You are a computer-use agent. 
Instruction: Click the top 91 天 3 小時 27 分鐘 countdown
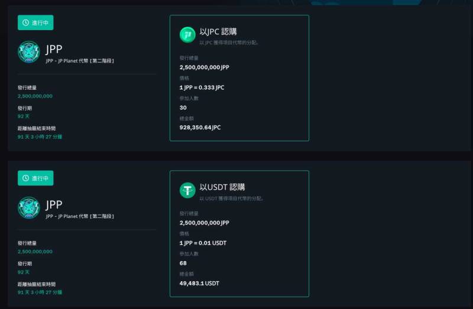[40, 137]
